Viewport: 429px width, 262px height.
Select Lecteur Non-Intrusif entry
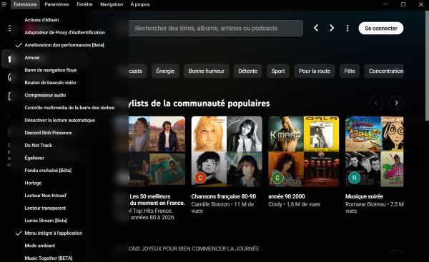point(46,196)
